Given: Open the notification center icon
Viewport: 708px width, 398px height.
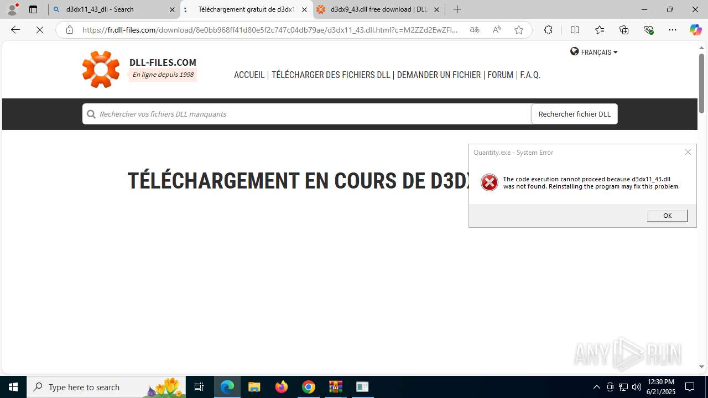Looking at the screenshot, I should pos(690,387).
